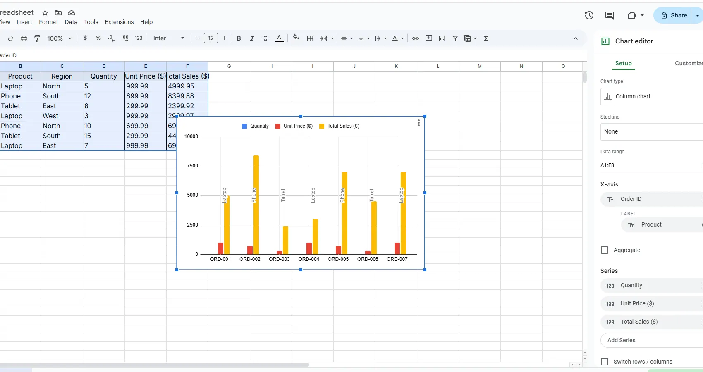Open the zoom 100% dropdown
703x372 pixels.
pyautogui.click(x=59, y=38)
